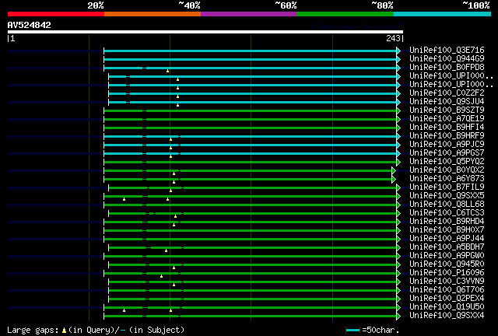Select the UniRef100_A9PJC9 label

pyautogui.click(x=447, y=144)
